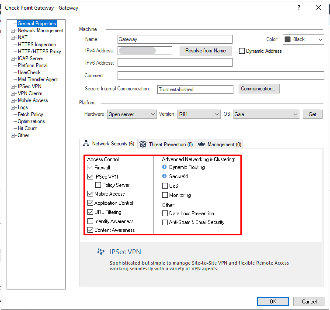Open the Color picker showing Black
The image size is (330, 310).
click(x=303, y=39)
